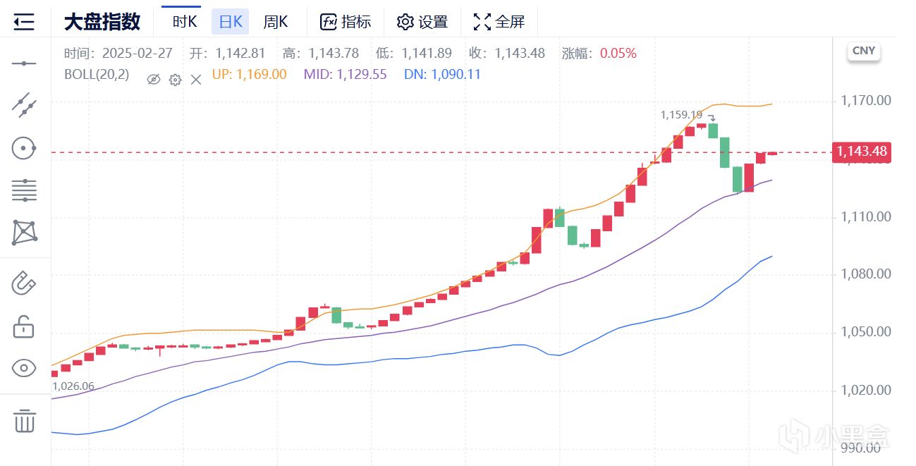Select the horizontal line drawing tool
916x466 pixels.
(24, 64)
